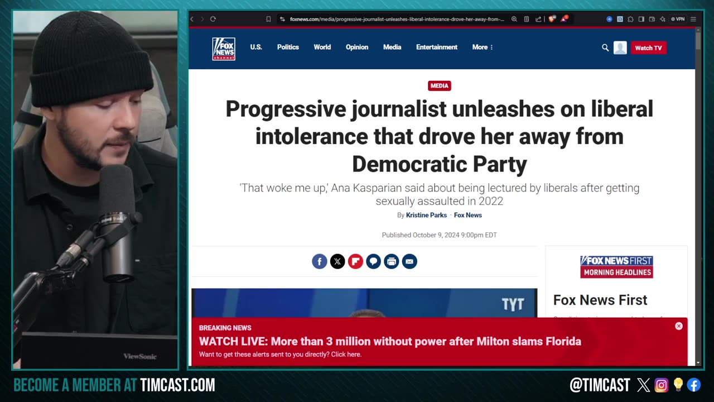Print the article with the printer icon
This screenshot has width=714, height=402.
(x=392, y=261)
